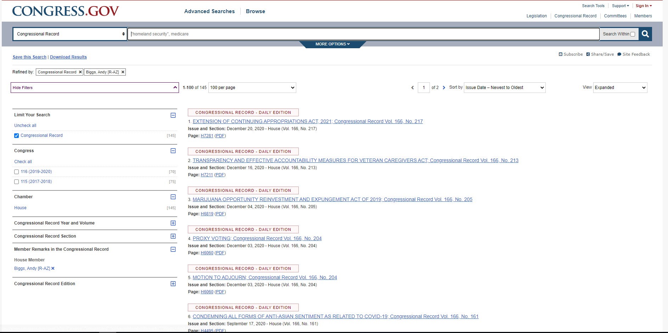Open Transparency and Effective Accountability Measures result
Viewport: 668px width, 333px height.
[x=355, y=160]
